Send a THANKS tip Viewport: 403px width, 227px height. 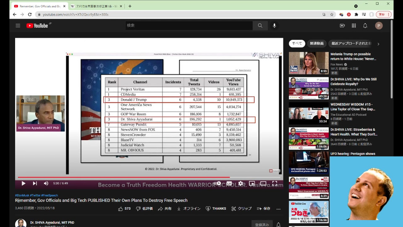tap(216, 209)
